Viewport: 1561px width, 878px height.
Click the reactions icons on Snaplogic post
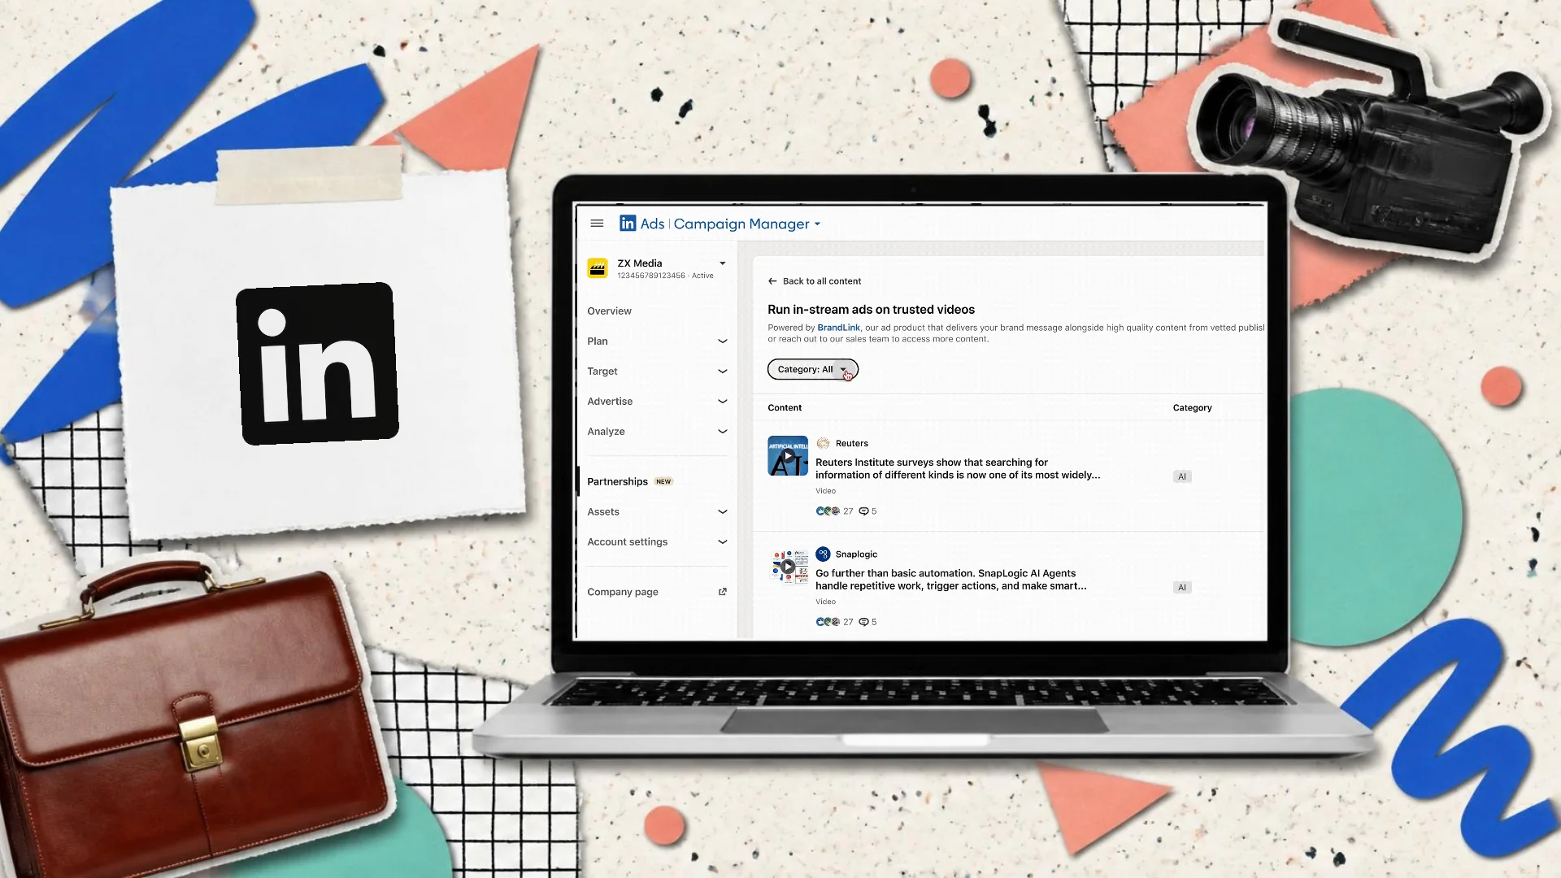[828, 622]
